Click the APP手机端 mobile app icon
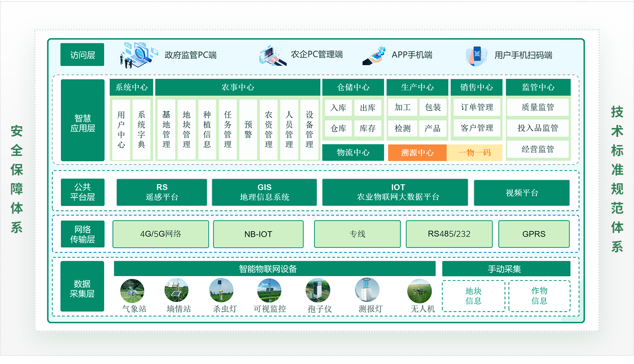 pos(377,54)
